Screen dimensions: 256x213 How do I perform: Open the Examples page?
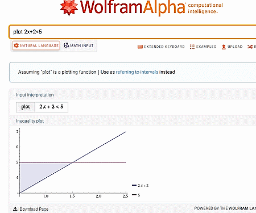(x=203, y=47)
